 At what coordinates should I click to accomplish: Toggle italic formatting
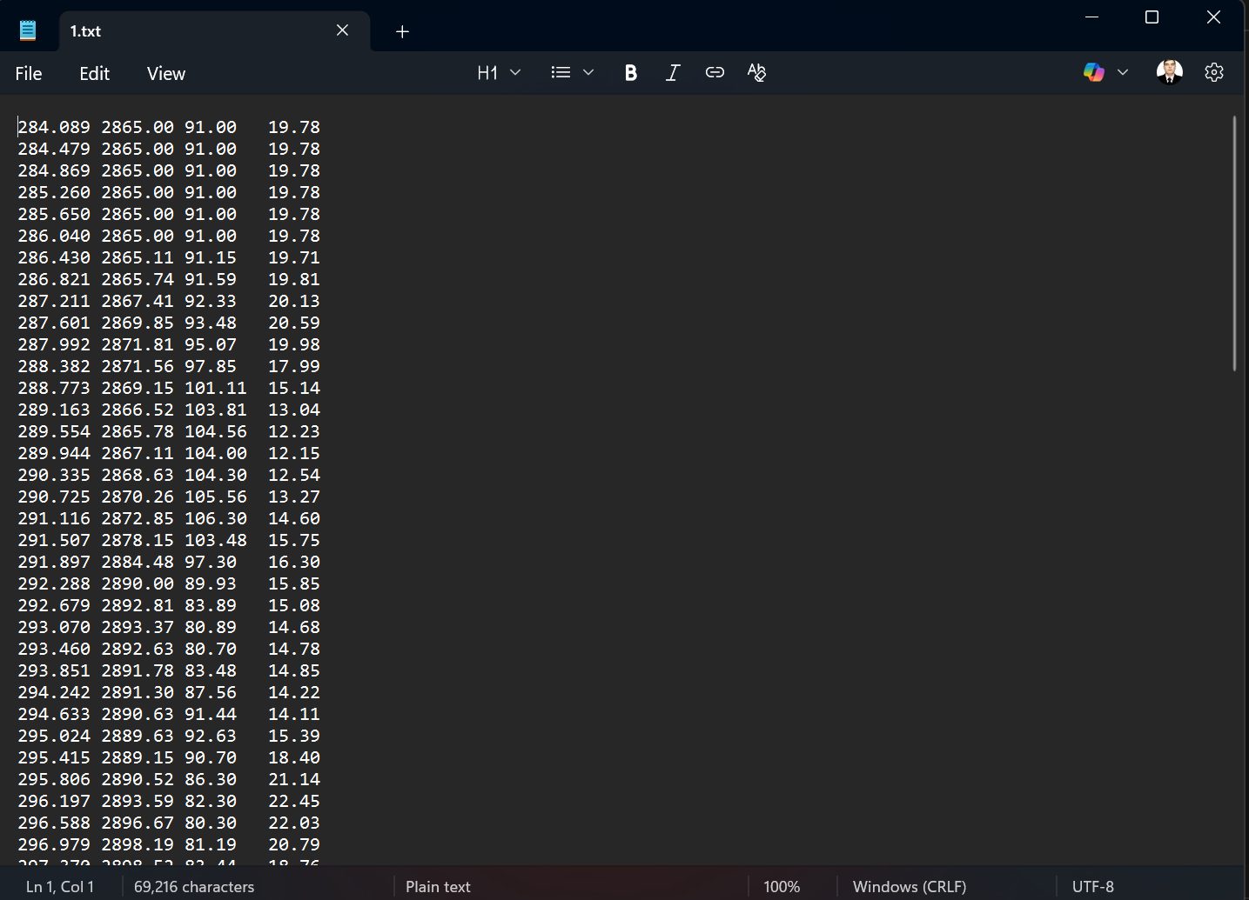pyautogui.click(x=673, y=73)
